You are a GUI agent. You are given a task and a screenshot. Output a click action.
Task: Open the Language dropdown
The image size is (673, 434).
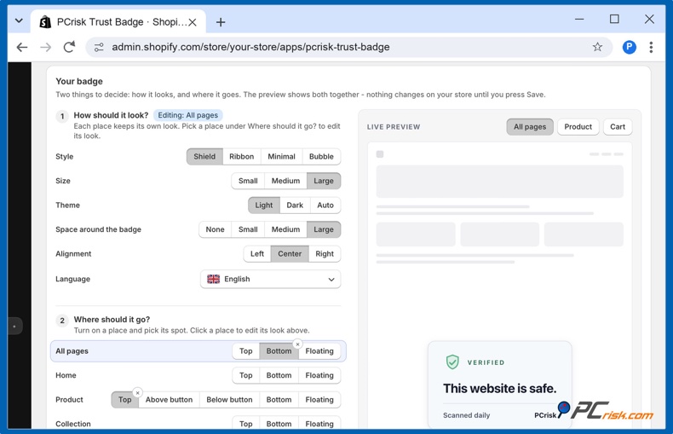[x=270, y=279]
